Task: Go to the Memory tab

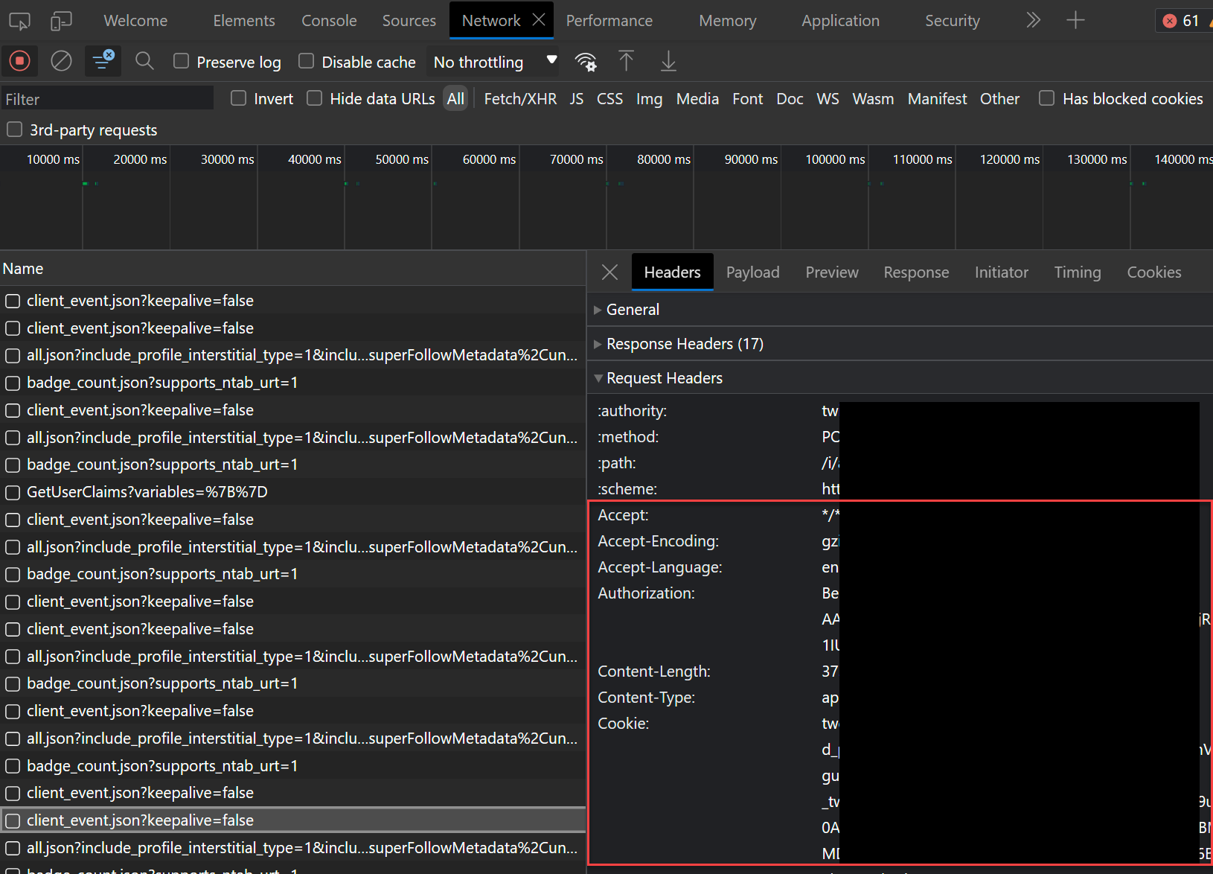Action: click(x=728, y=21)
